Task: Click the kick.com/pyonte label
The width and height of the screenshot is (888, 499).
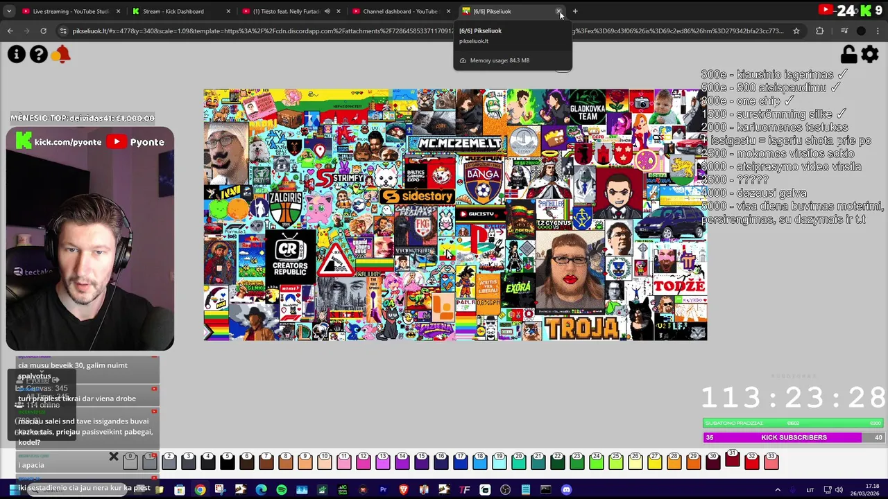Action: coord(68,142)
